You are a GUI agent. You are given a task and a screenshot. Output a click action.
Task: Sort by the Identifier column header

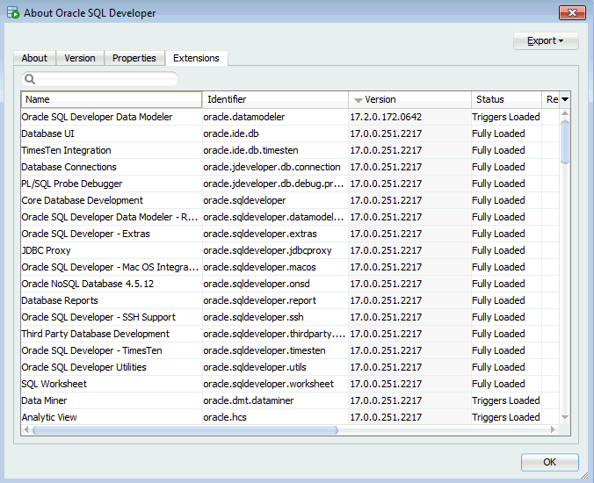pos(275,99)
